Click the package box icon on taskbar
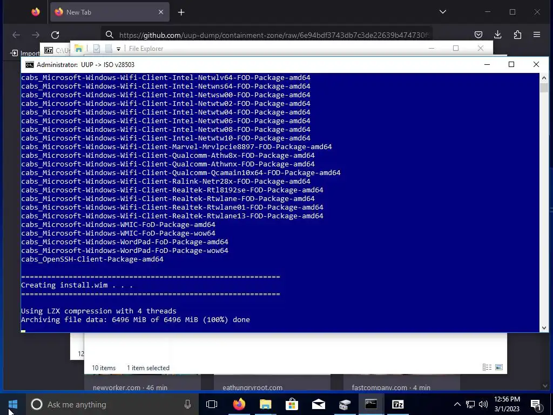This screenshot has width=553, height=415. 345,404
